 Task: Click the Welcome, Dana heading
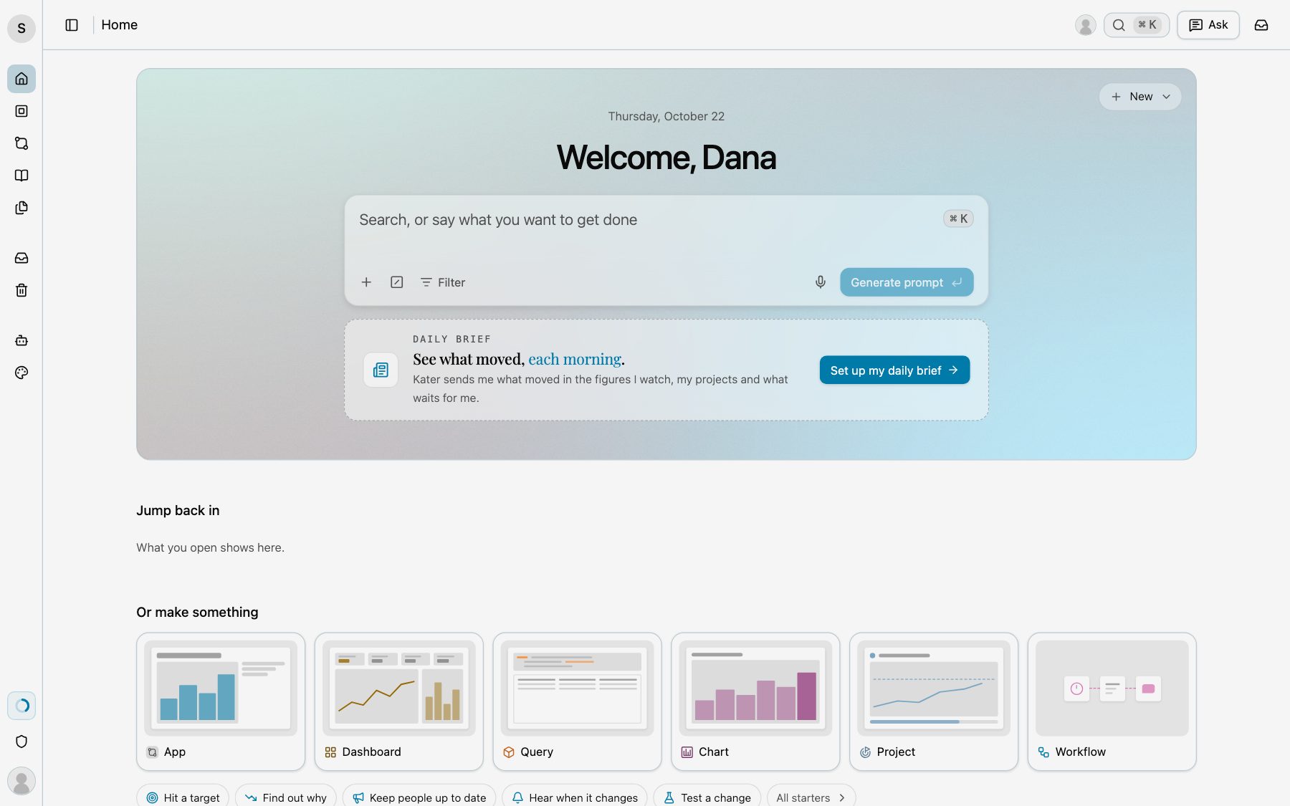(x=666, y=158)
